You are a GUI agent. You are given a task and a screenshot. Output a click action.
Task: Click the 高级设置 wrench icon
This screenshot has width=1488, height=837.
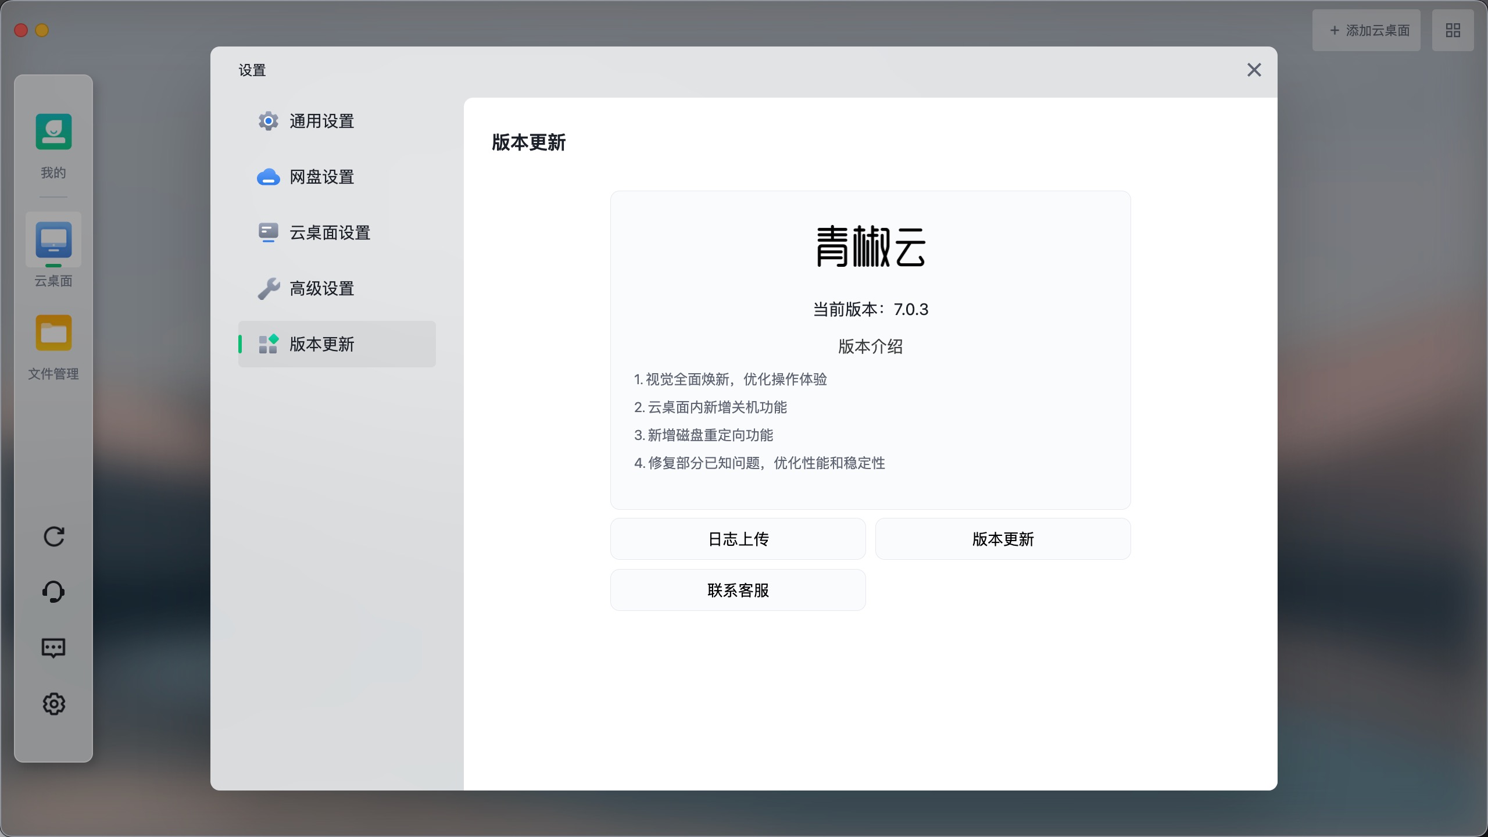coord(268,288)
